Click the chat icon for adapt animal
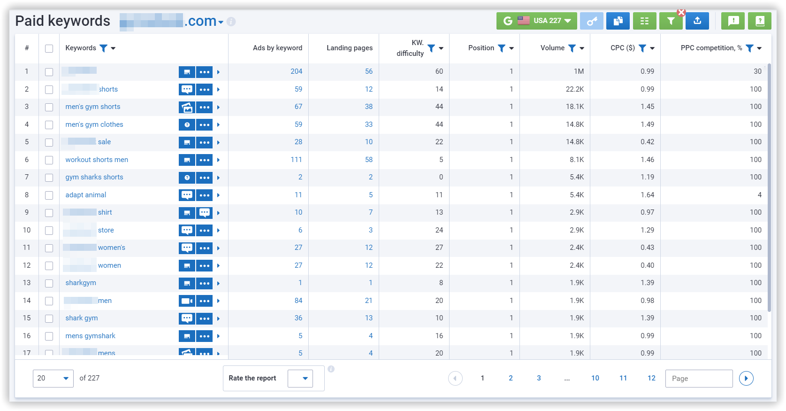Screen dimensions: 786x411 [187, 195]
